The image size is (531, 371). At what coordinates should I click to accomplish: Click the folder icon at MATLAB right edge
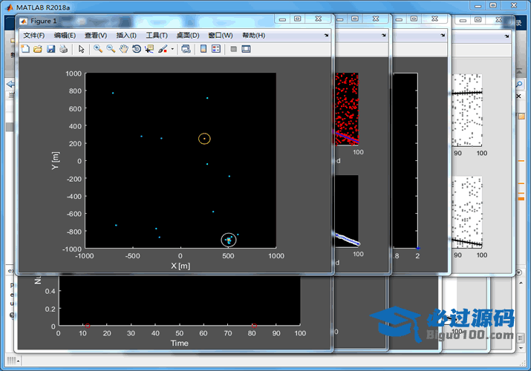point(521,116)
